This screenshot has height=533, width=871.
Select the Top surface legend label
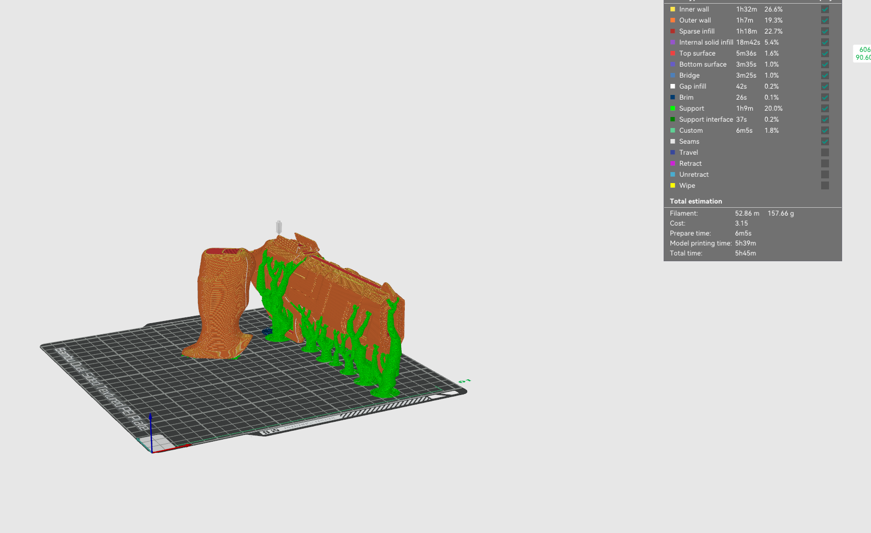[x=697, y=54]
